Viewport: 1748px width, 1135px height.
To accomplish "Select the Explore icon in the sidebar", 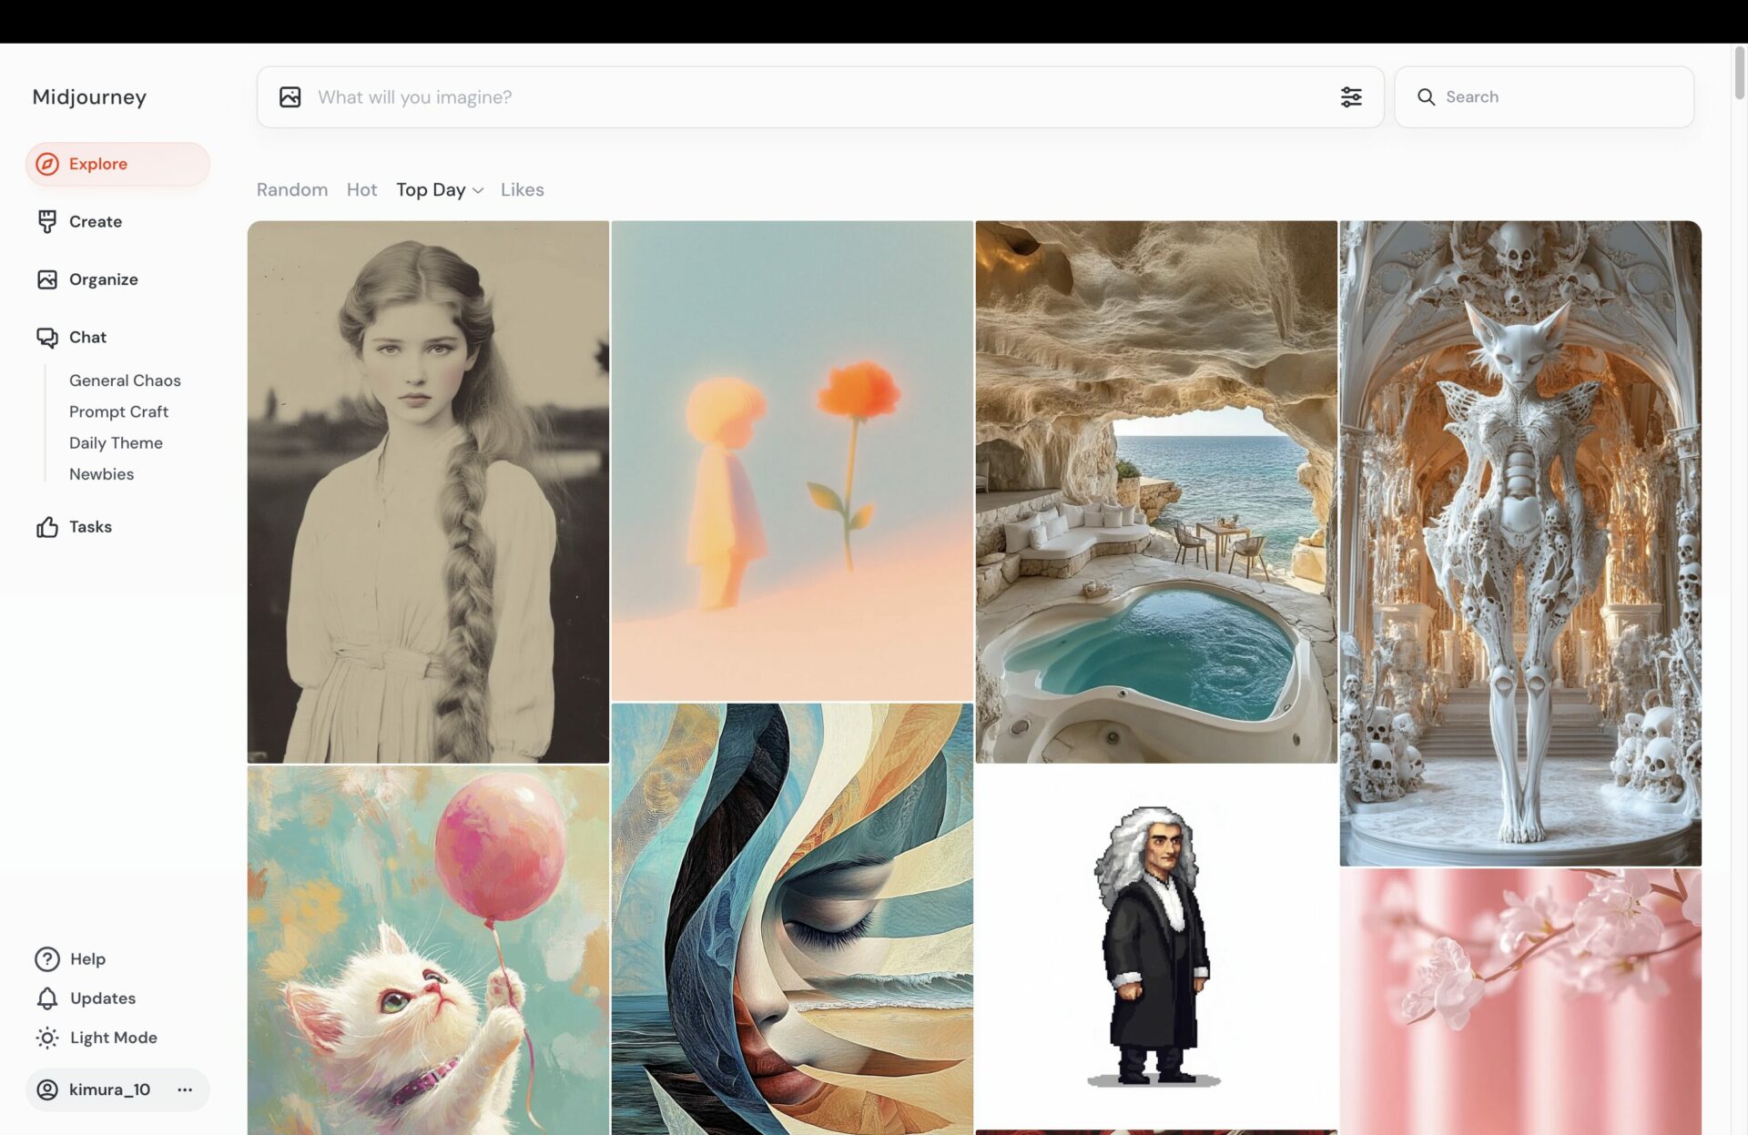I will point(47,164).
